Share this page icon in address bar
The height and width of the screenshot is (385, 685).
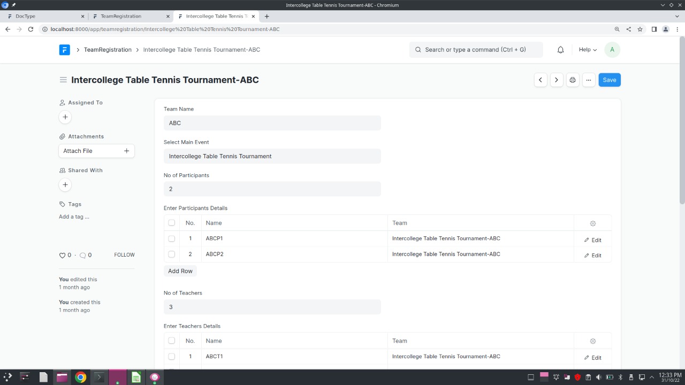[x=629, y=29]
